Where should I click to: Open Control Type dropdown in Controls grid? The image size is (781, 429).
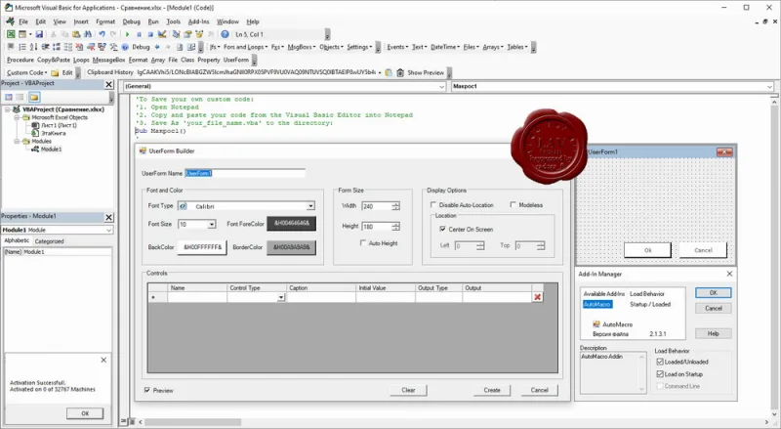pyautogui.click(x=281, y=297)
